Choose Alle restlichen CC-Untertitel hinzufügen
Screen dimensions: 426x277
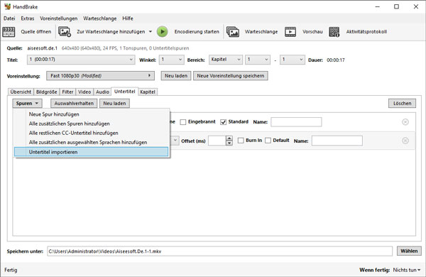tap(92, 133)
